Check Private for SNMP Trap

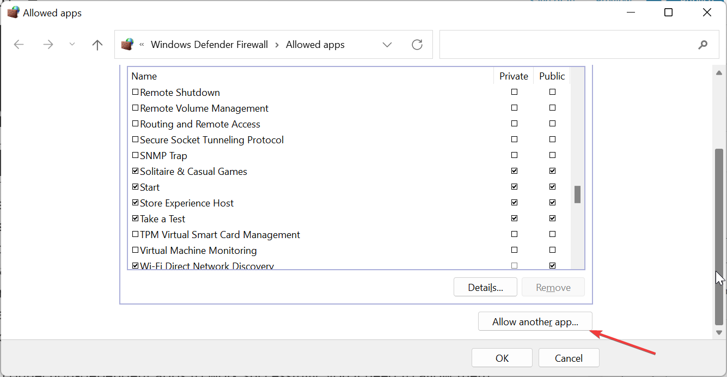(x=515, y=155)
